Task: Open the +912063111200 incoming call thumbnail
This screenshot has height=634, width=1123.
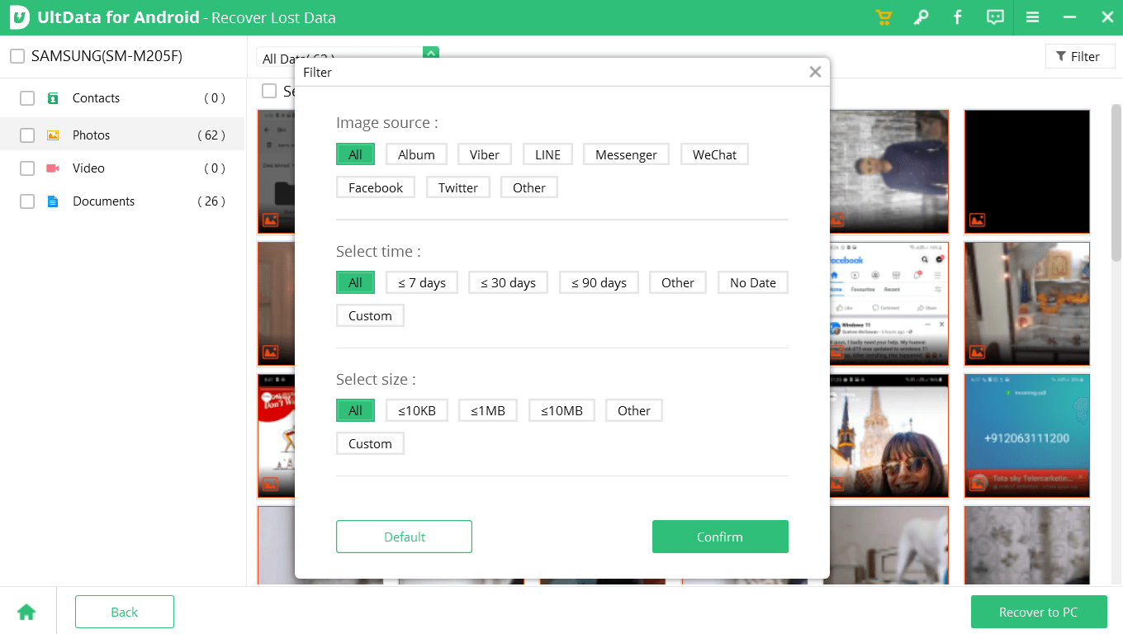Action: pos(1027,436)
